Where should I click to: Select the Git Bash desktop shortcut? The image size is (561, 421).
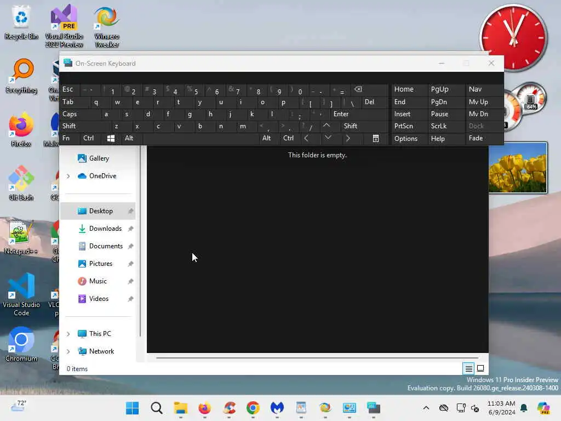tap(21, 184)
